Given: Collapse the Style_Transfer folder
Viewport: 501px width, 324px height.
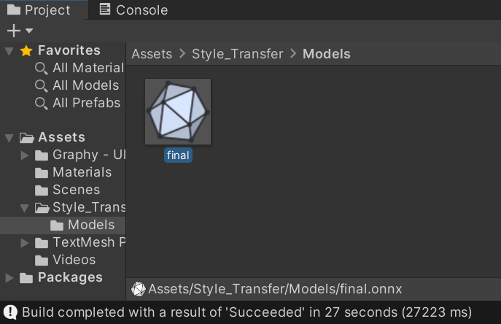Looking at the screenshot, I should pos(26,207).
